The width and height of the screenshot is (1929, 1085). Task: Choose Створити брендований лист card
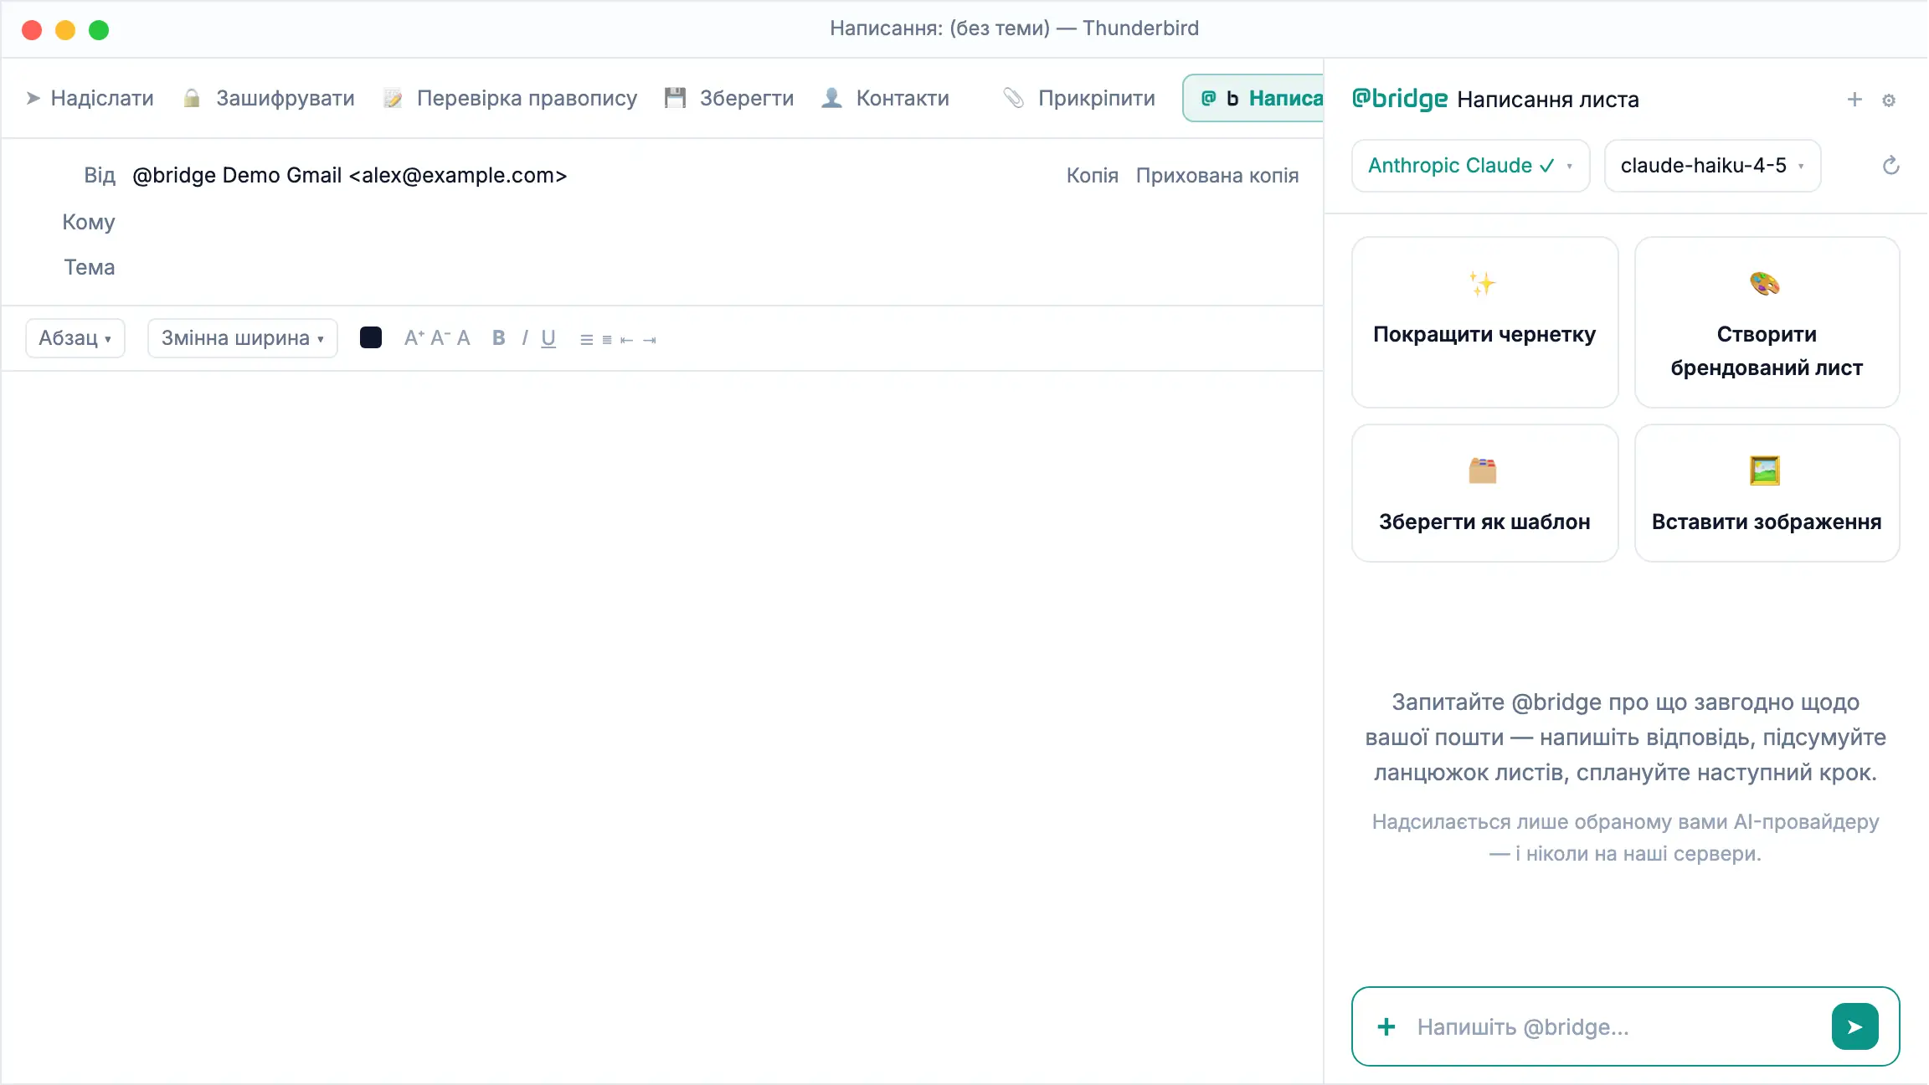pyautogui.click(x=1767, y=322)
